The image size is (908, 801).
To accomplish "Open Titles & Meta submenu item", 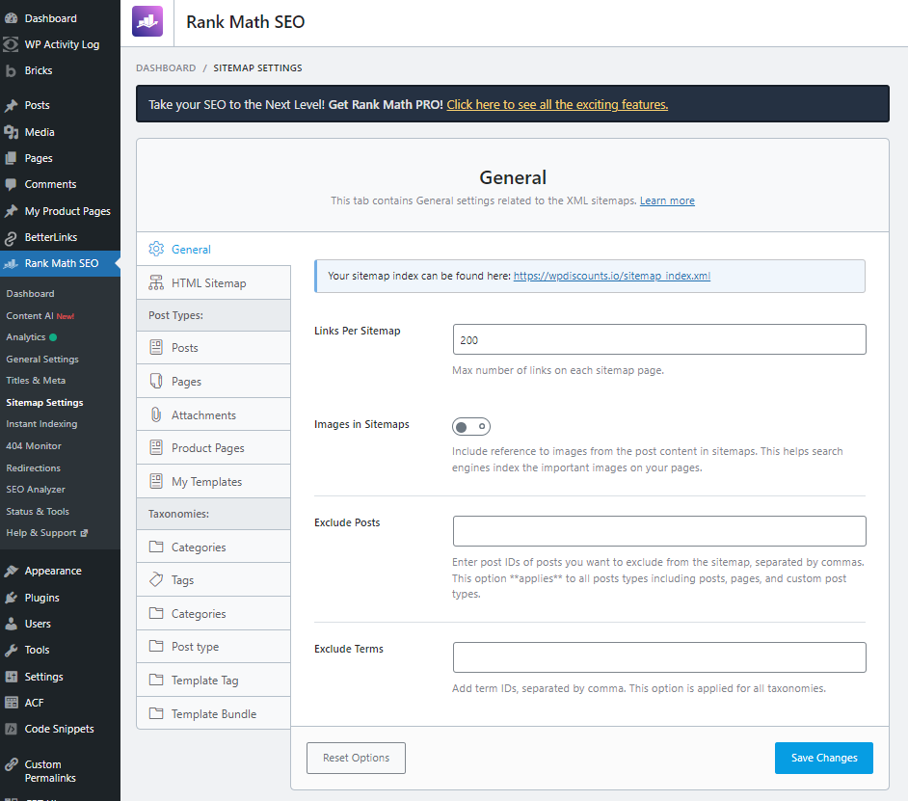I will (36, 381).
